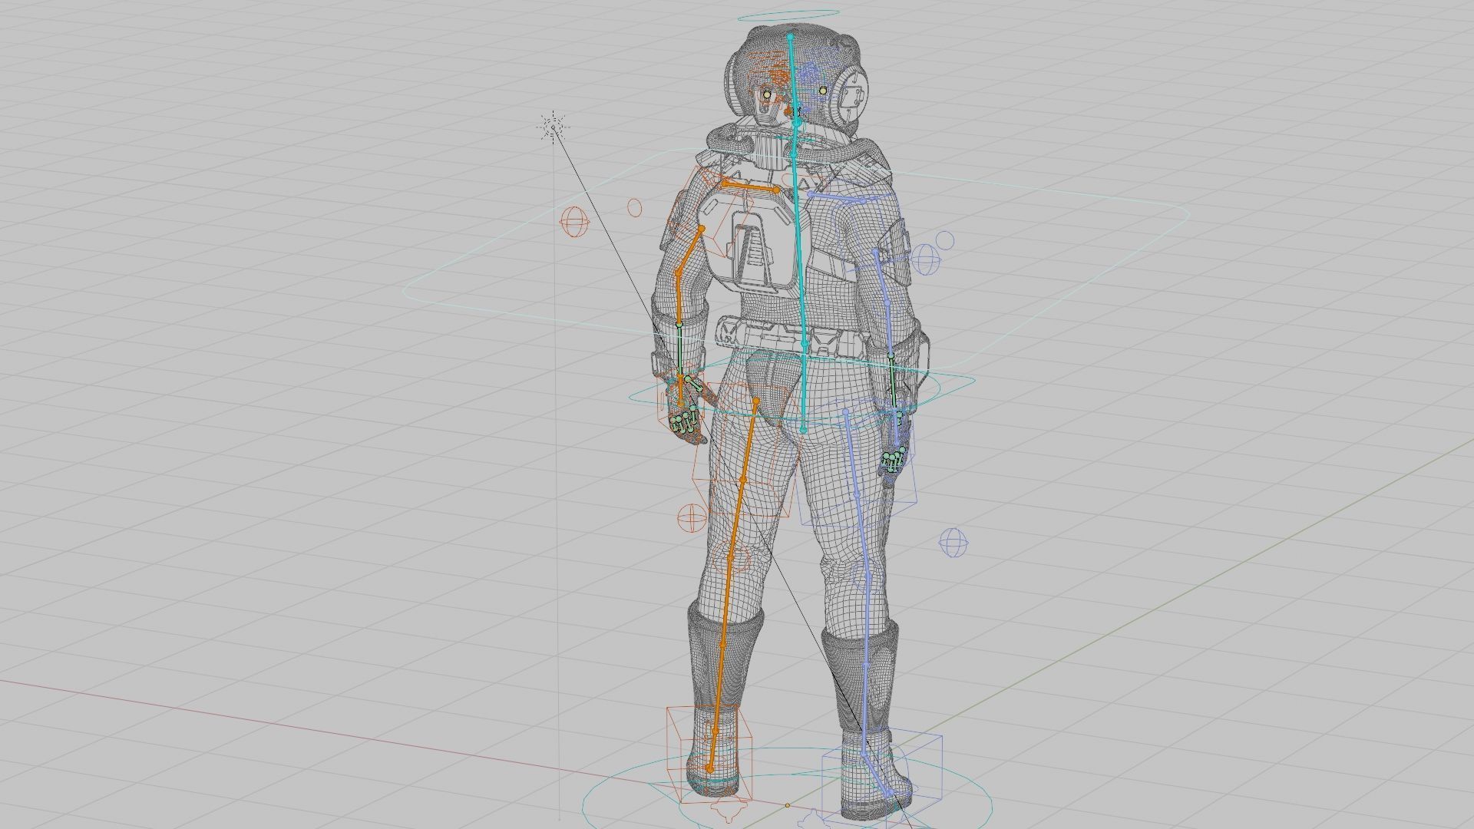Select the orange hip joint at leg top
The image size is (1474, 829).
[x=756, y=401]
